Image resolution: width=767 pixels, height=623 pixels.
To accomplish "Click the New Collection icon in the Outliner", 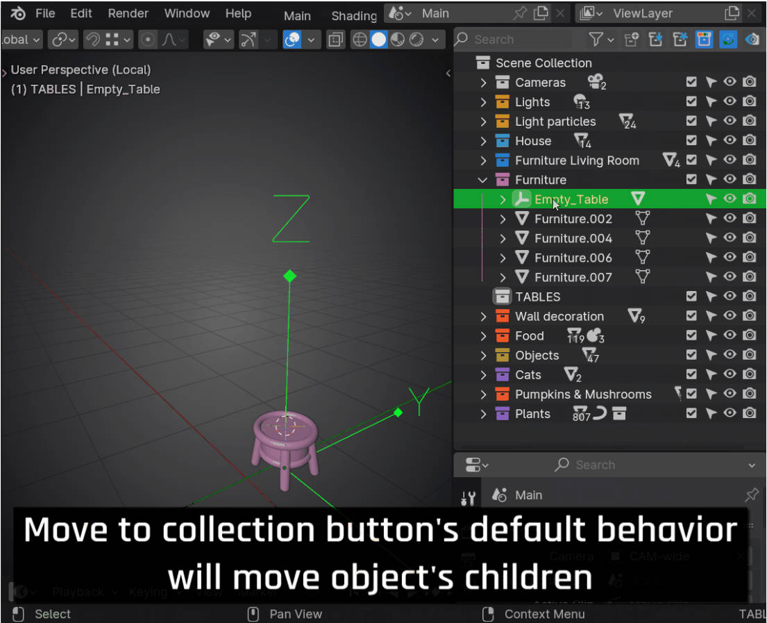I will (631, 40).
